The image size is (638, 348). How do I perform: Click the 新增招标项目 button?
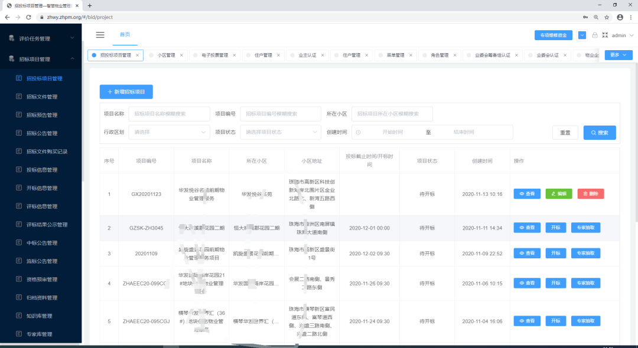click(x=126, y=91)
